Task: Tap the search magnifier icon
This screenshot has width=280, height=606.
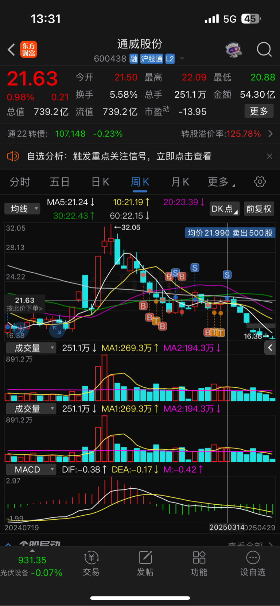Action: pyautogui.click(x=264, y=50)
